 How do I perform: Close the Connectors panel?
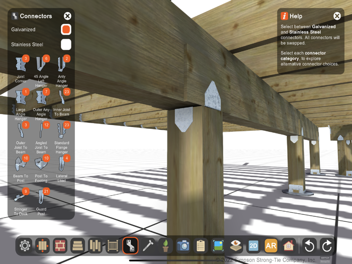(67, 16)
